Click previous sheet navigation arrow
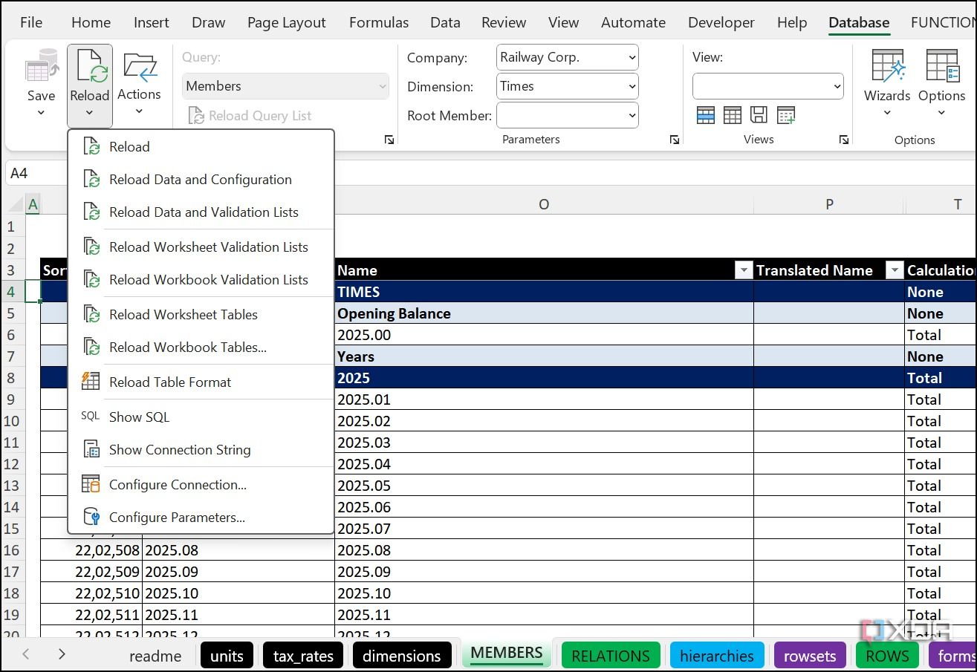This screenshot has height=672, width=977. (26, 654)
